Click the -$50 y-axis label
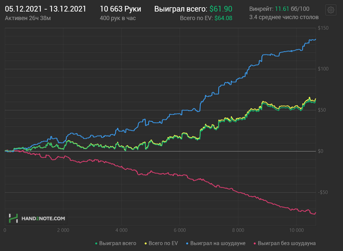This screenshot has height=251, width=343. coord(323,192)
